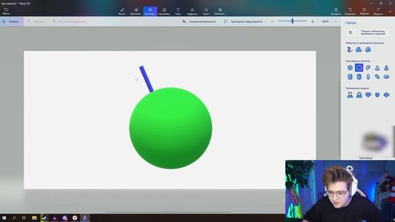The width and height of the screenshot is (395, 222).
Task: Open the 2D shapes (Двухмерные) tab
Action: 136,11
